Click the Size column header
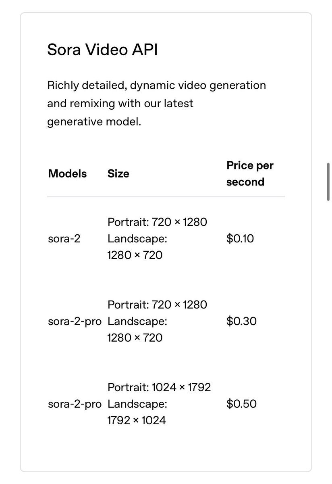Viewport: 332px width, 484px height. [118, 174]
